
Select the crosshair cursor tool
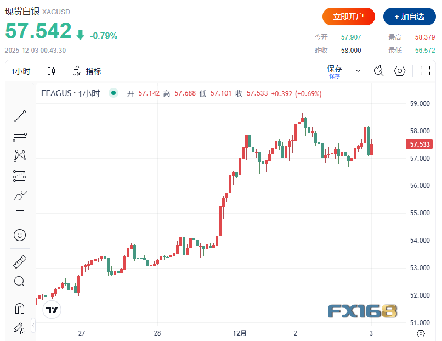click(20, 97)
